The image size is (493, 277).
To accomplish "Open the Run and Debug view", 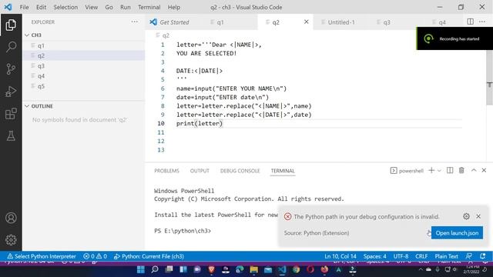I will point(11,92).
